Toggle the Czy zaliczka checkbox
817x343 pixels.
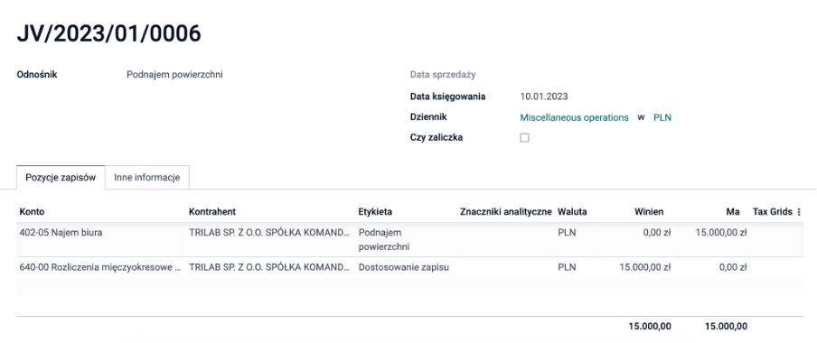click(525, 138)
